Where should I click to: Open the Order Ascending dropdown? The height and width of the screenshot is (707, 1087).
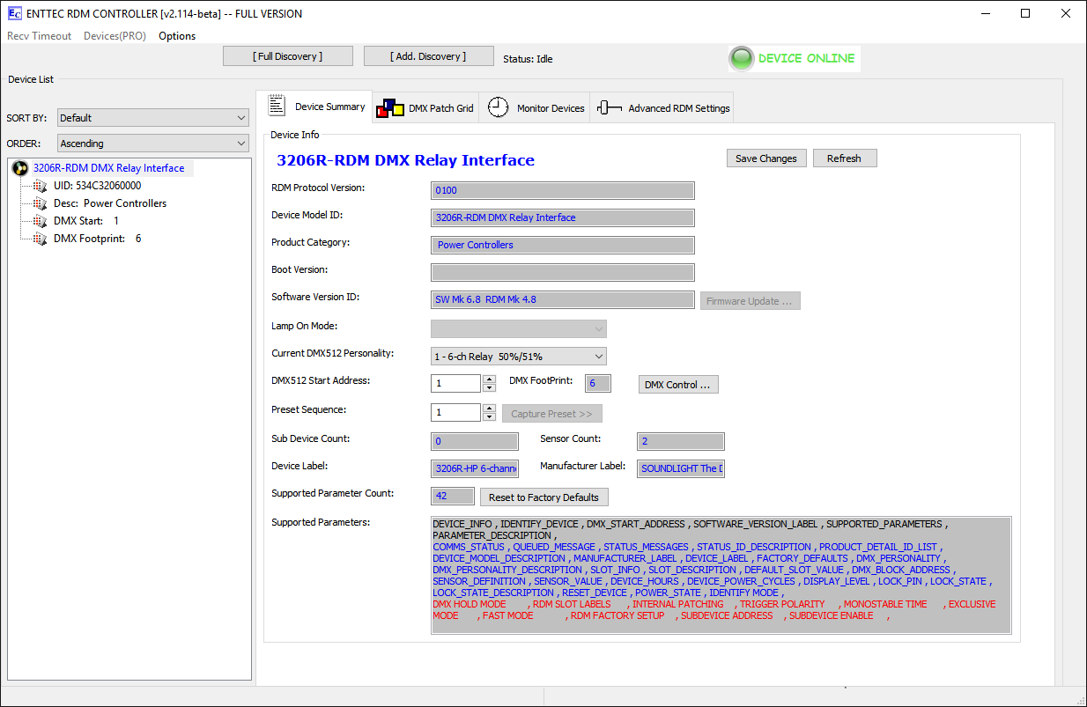coord(153,144)
